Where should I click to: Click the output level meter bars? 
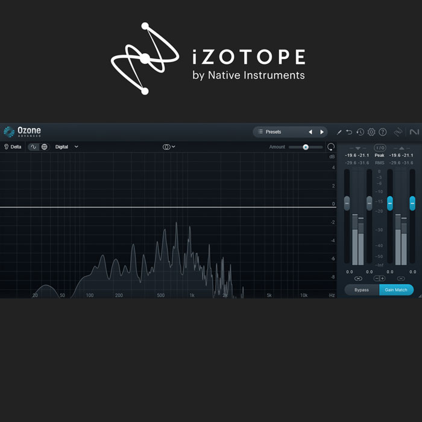coord(401,239)
